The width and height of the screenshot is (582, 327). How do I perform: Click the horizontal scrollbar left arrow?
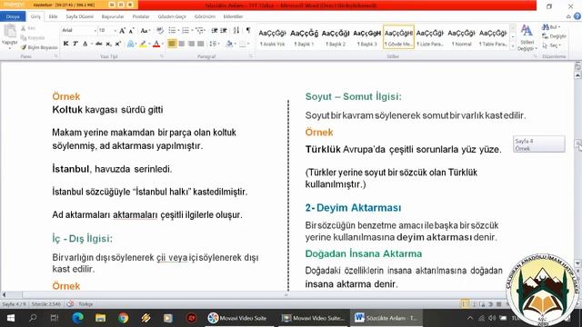click(4, 294)
